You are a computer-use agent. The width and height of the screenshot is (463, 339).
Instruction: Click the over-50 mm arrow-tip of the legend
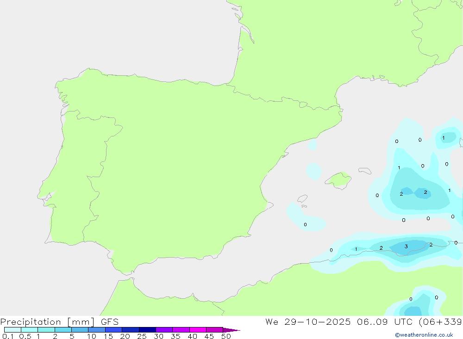pos(231,330)
